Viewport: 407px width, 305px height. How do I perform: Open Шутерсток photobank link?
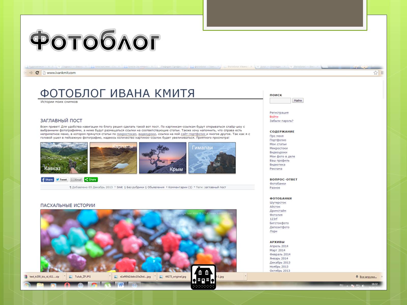click(278, 203)
